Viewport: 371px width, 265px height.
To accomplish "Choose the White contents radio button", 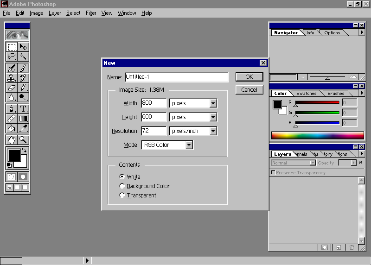I will click(122, 177).
